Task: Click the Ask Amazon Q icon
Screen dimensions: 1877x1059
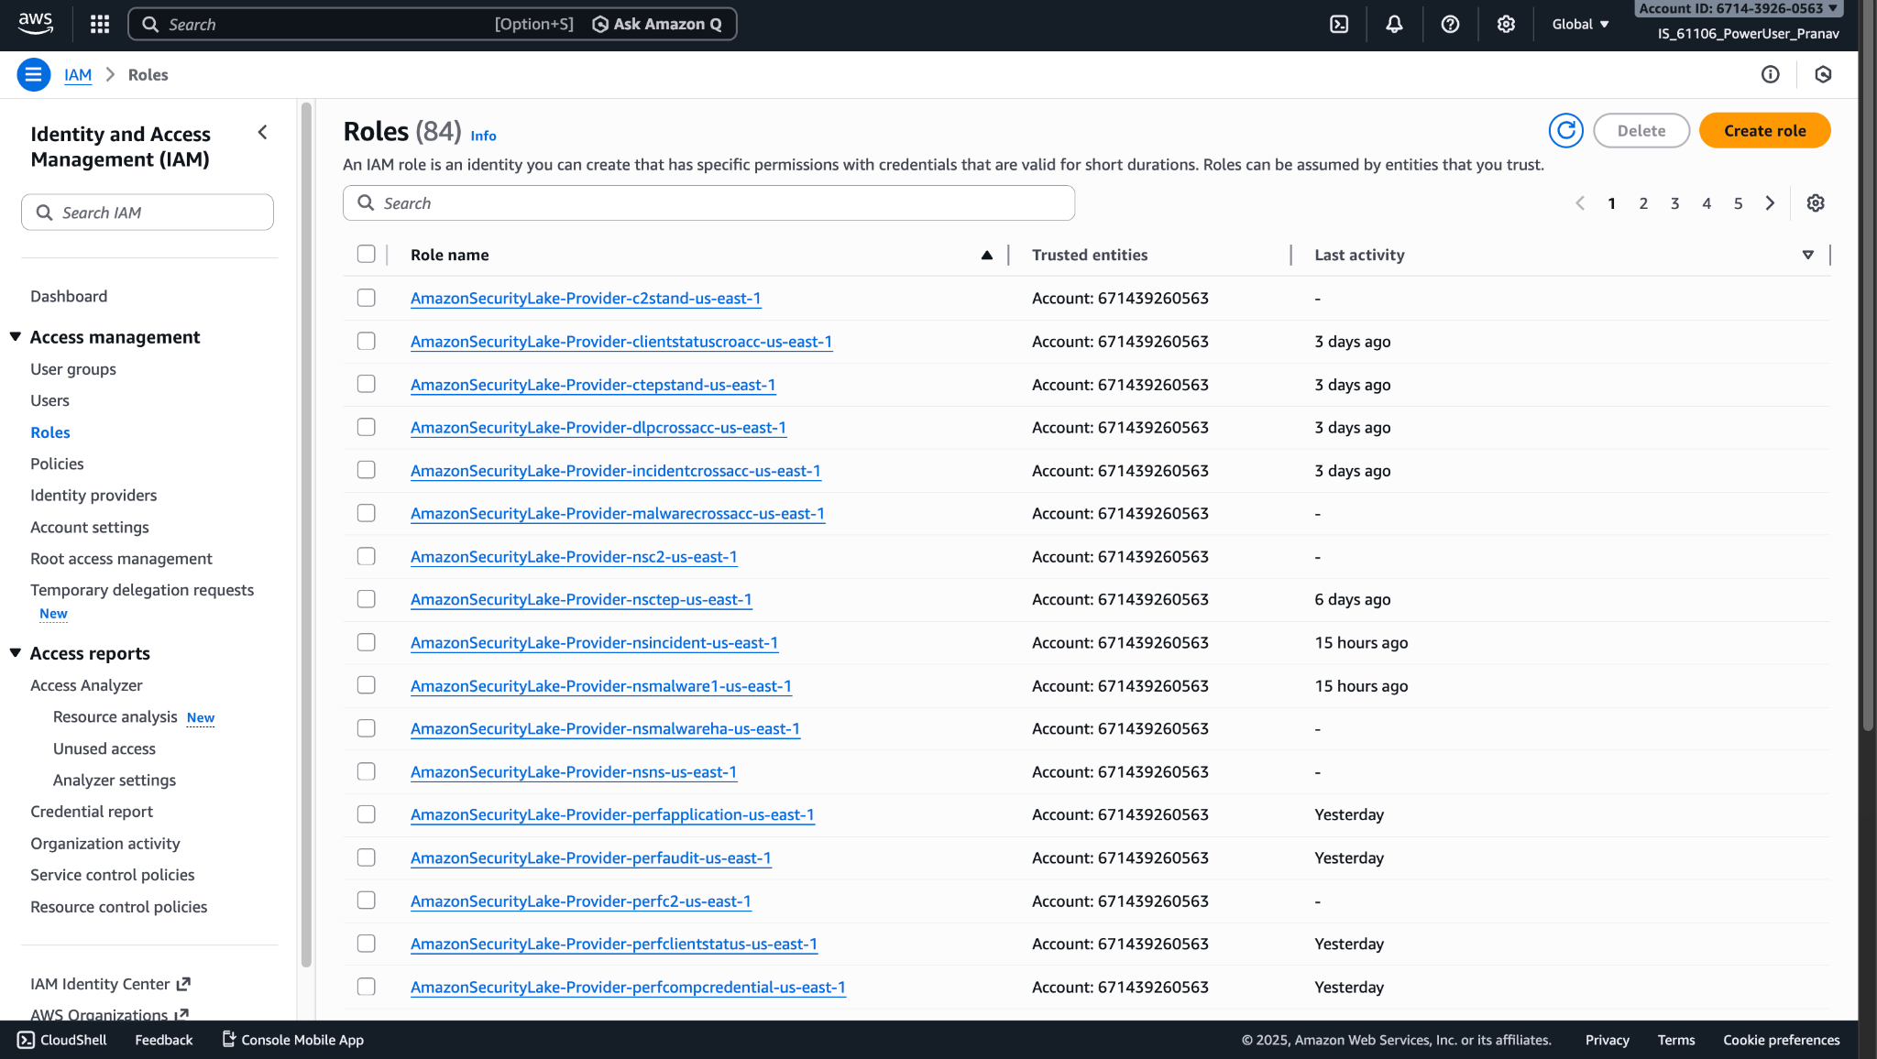Action: coord(600,25)
